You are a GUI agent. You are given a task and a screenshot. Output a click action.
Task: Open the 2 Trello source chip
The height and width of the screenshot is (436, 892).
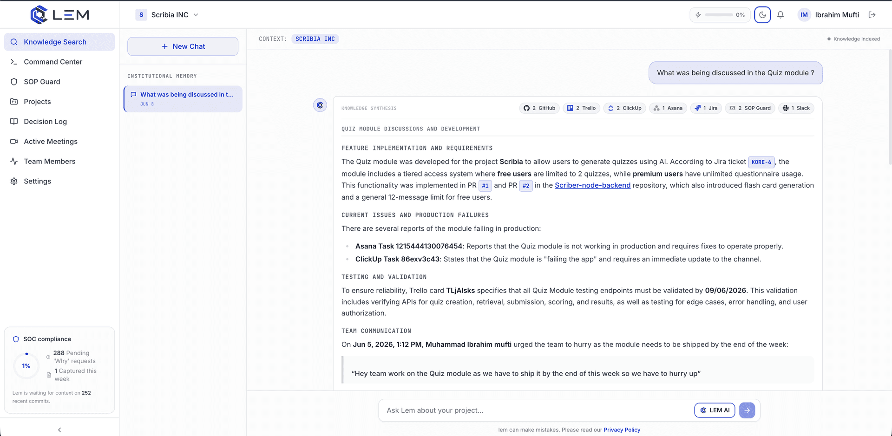click(581, 108)
